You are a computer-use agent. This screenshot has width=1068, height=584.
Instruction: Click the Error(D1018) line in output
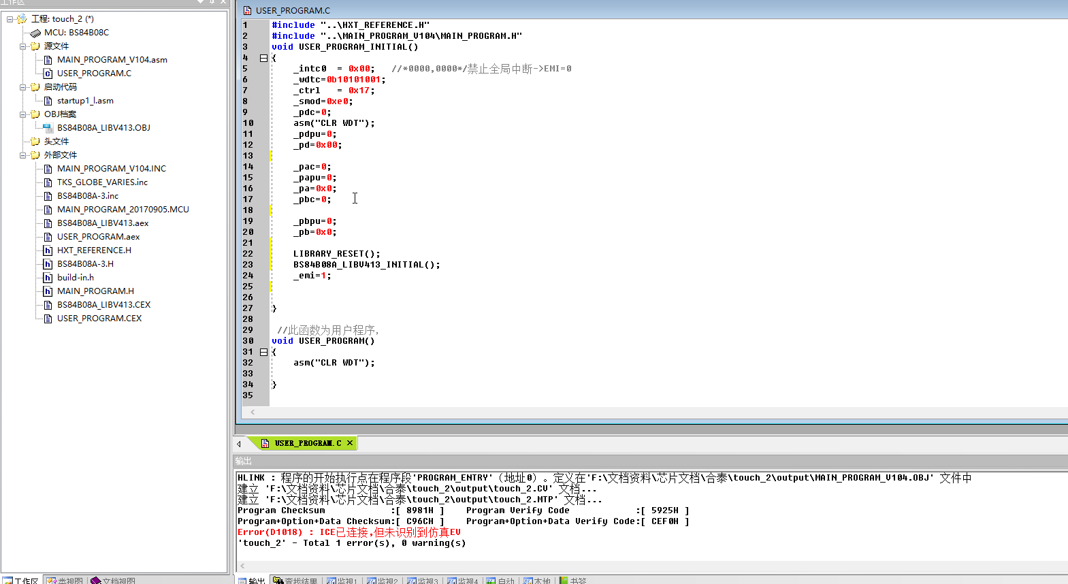click(349, 532)
